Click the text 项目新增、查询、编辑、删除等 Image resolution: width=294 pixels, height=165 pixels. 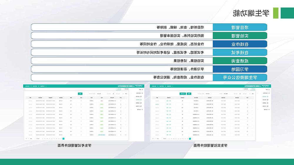click(181, 27)
